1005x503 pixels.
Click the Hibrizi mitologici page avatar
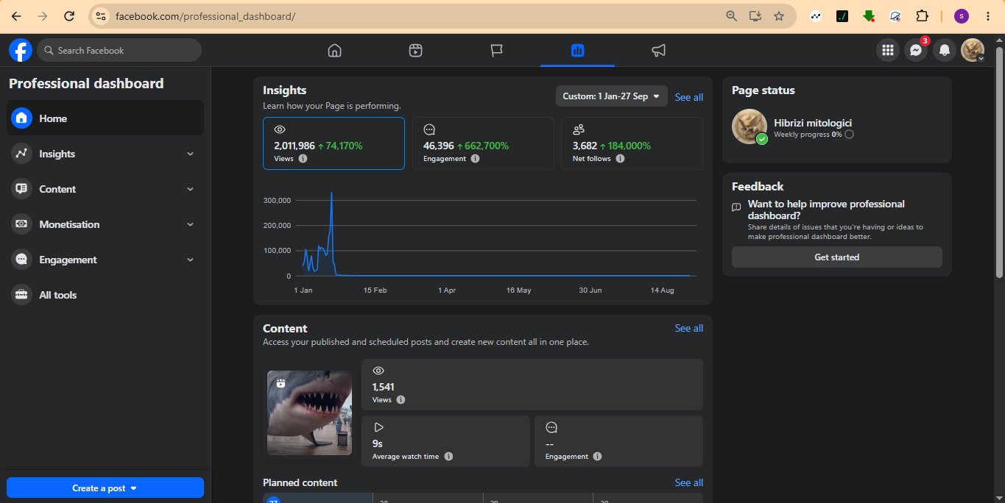click(x=750, y=127)
